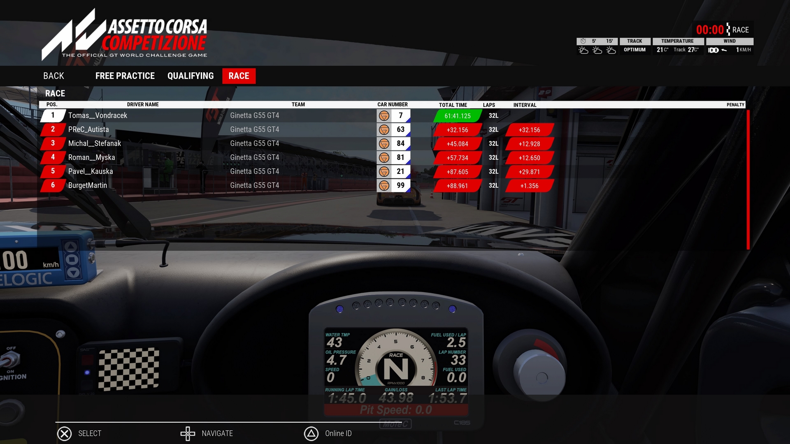Click the results list red scrollbar

[748, 179]
